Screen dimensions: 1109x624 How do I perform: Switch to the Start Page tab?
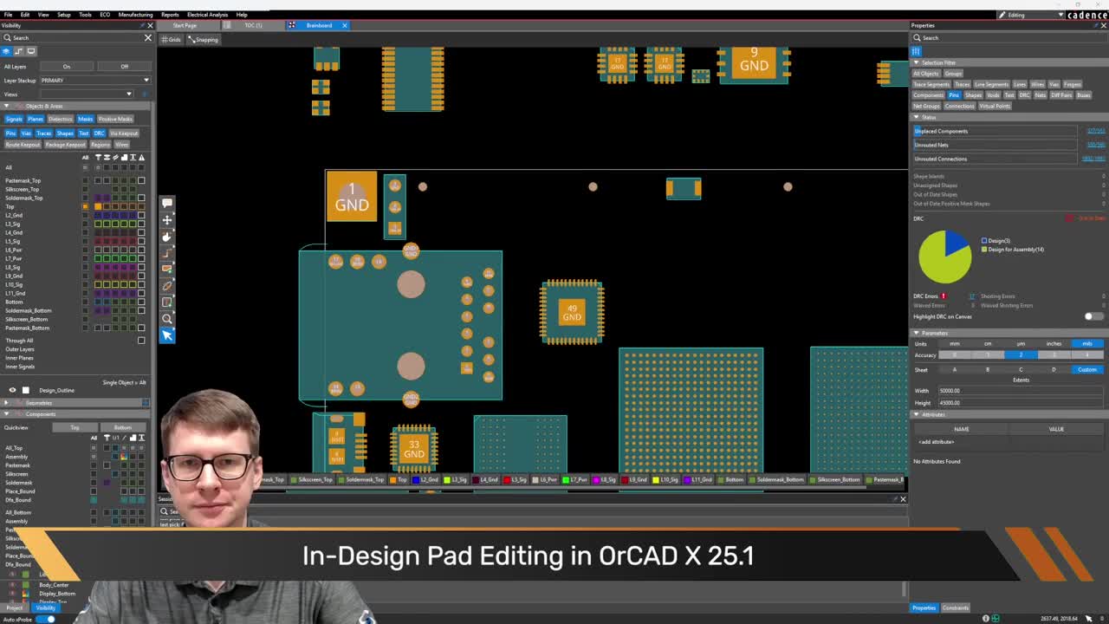[x=185, y=25]
